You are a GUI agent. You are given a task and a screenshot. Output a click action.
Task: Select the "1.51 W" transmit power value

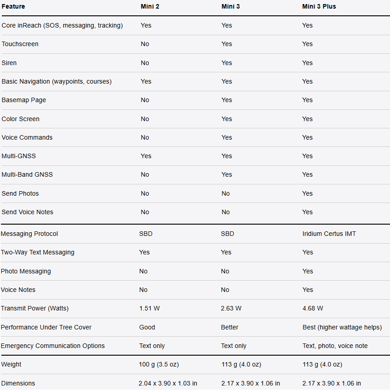[150, 308]
